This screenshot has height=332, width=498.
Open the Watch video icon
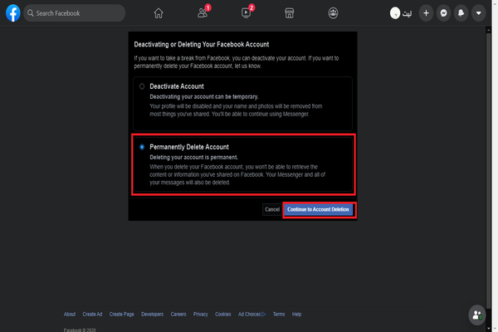point(247,12)
